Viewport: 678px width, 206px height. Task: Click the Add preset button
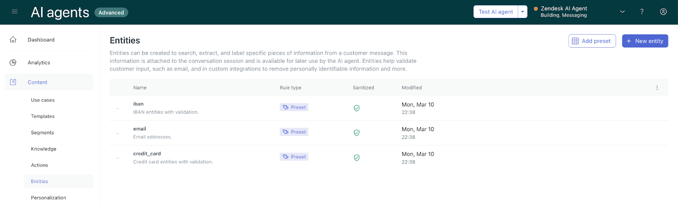592,41
